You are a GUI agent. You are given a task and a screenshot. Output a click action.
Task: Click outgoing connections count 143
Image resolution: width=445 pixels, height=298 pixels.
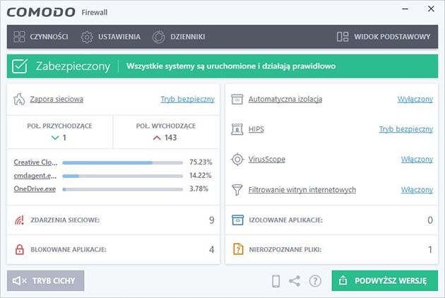(x=170, y=138)
